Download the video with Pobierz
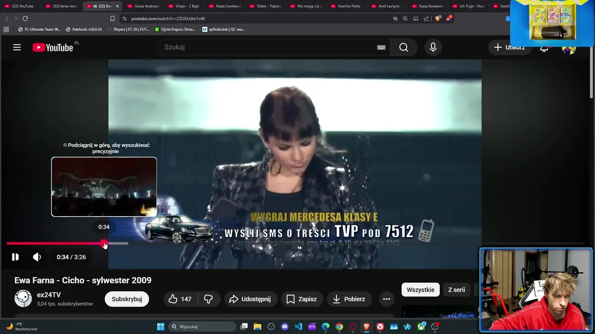 349,299
